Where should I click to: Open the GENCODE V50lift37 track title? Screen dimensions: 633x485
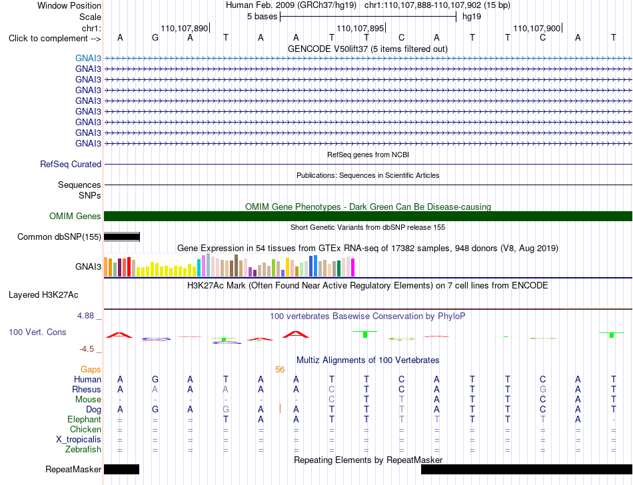(x=367, y=49)
